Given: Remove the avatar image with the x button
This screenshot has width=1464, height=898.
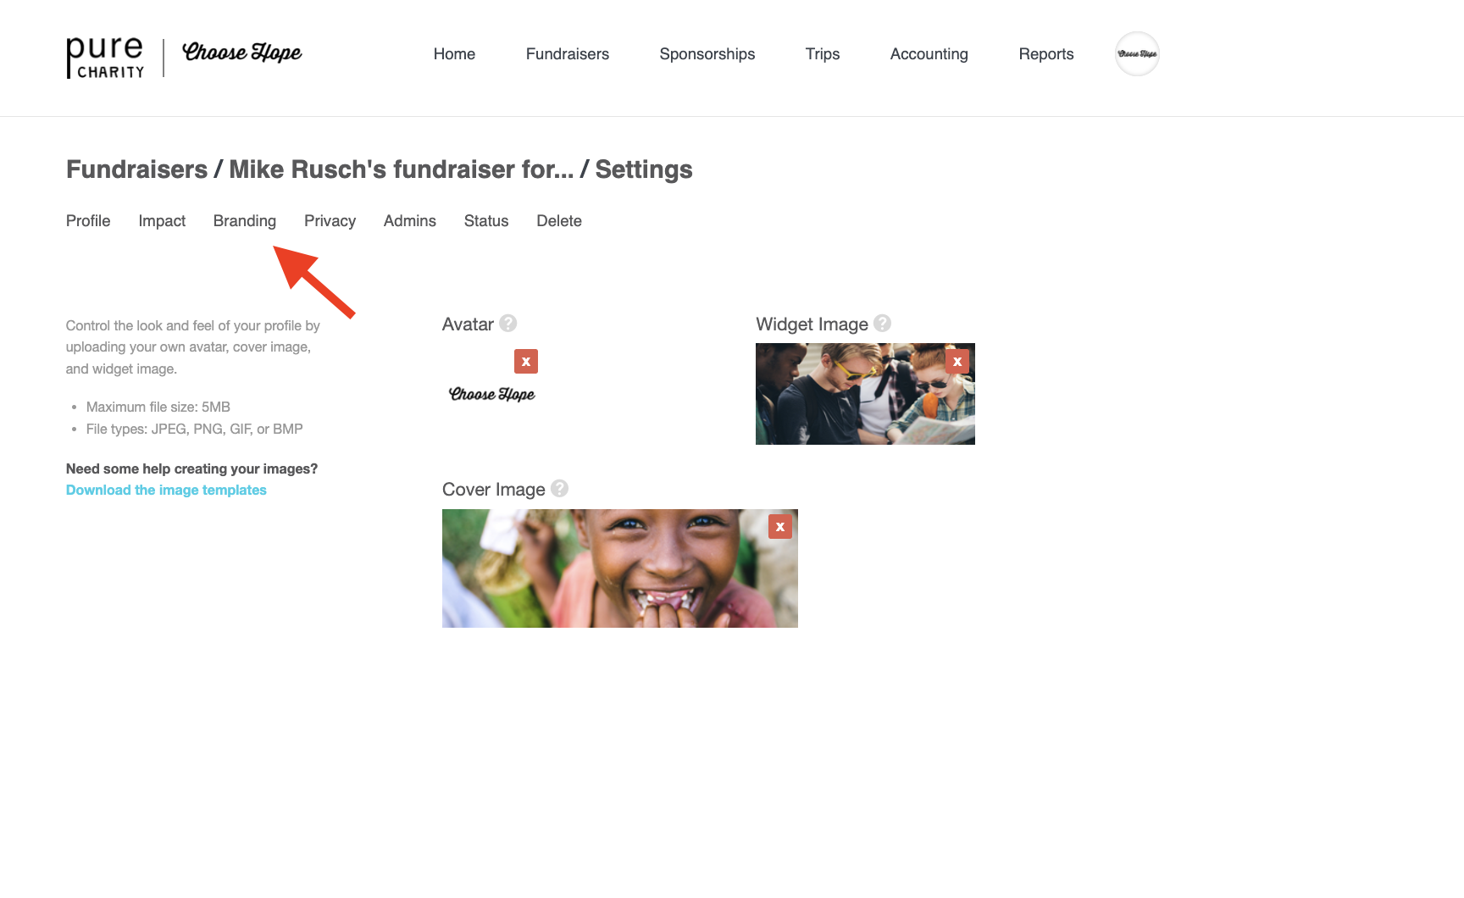Looking at the screenshot, I should (x=526, y=361).
